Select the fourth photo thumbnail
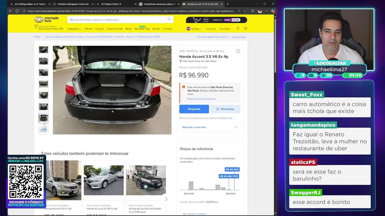The image size is (385, 216). (x=43, y=84)
